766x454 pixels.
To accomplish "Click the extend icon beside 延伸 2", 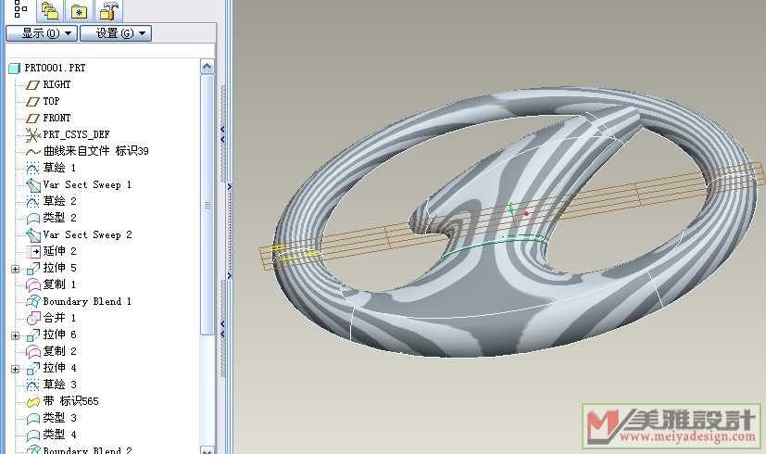I will point(33,252).
